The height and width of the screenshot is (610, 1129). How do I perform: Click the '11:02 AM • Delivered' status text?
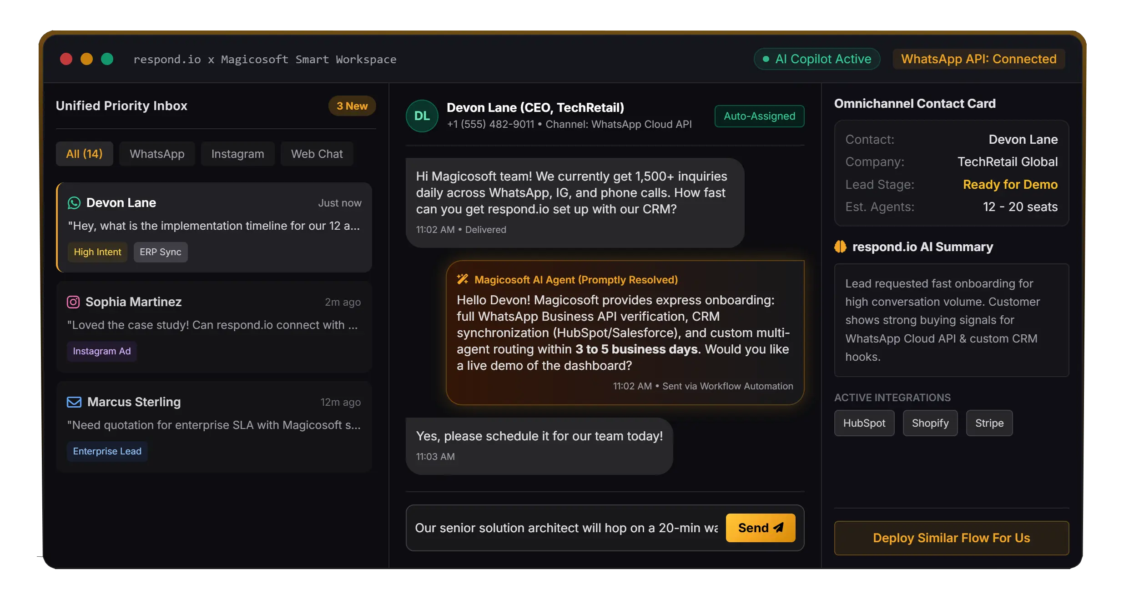(x=461, y=230)
